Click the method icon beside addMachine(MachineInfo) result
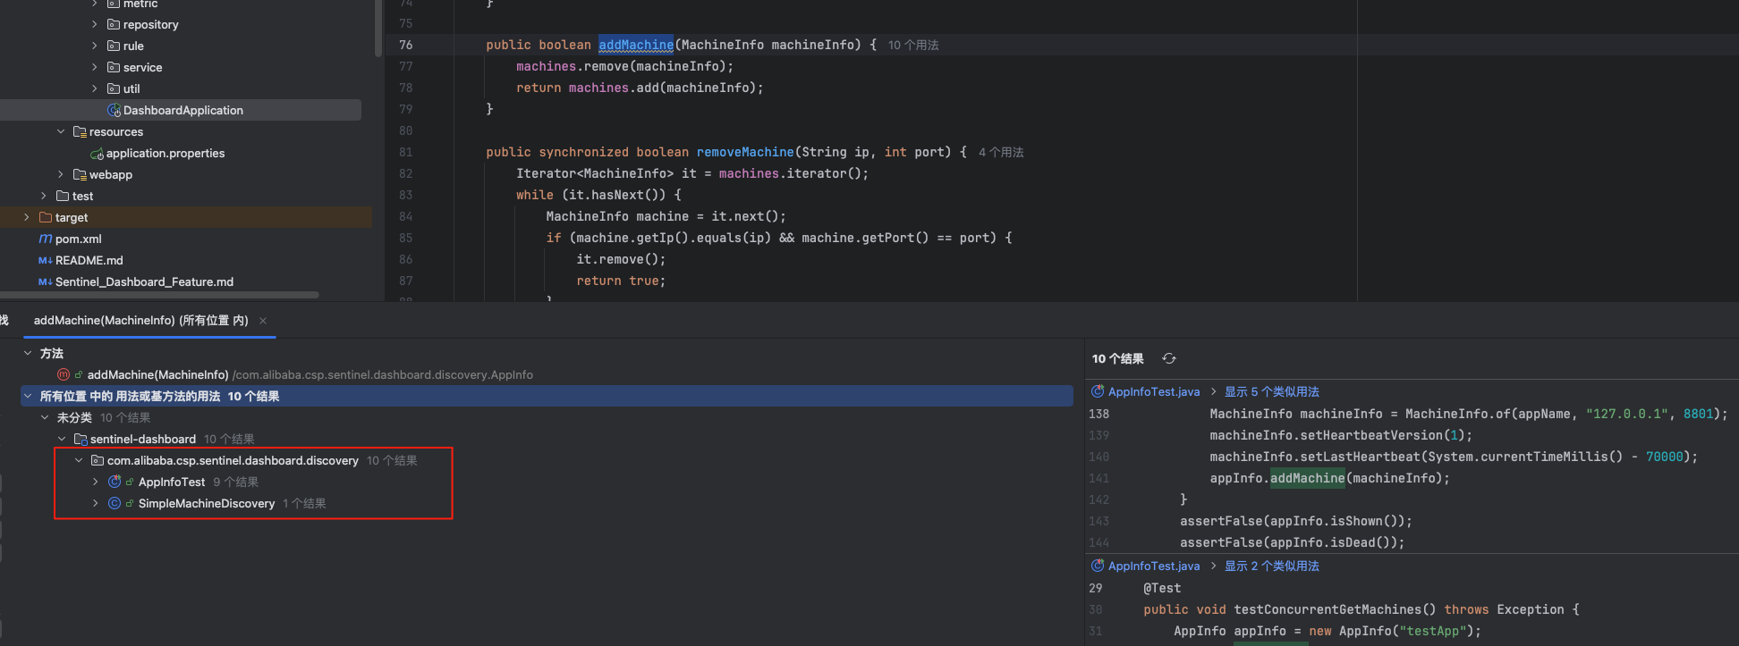1739x646 pixels. click(x=64, y=374)
